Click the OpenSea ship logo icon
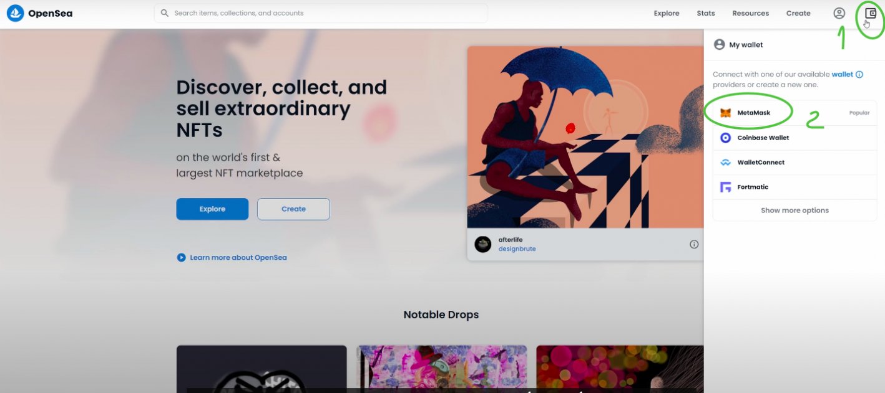 15,13
